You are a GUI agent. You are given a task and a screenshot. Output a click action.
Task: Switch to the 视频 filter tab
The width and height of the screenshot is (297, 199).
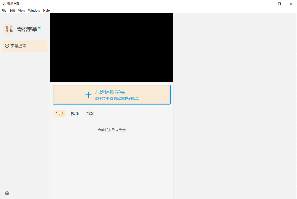coord(75,113)
